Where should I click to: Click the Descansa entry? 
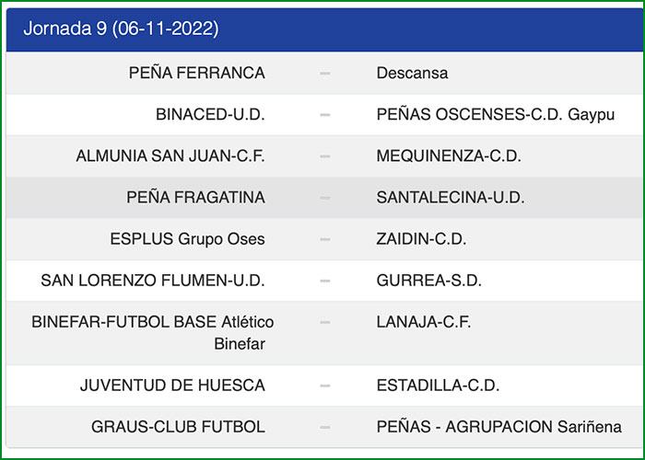[412, 73]
